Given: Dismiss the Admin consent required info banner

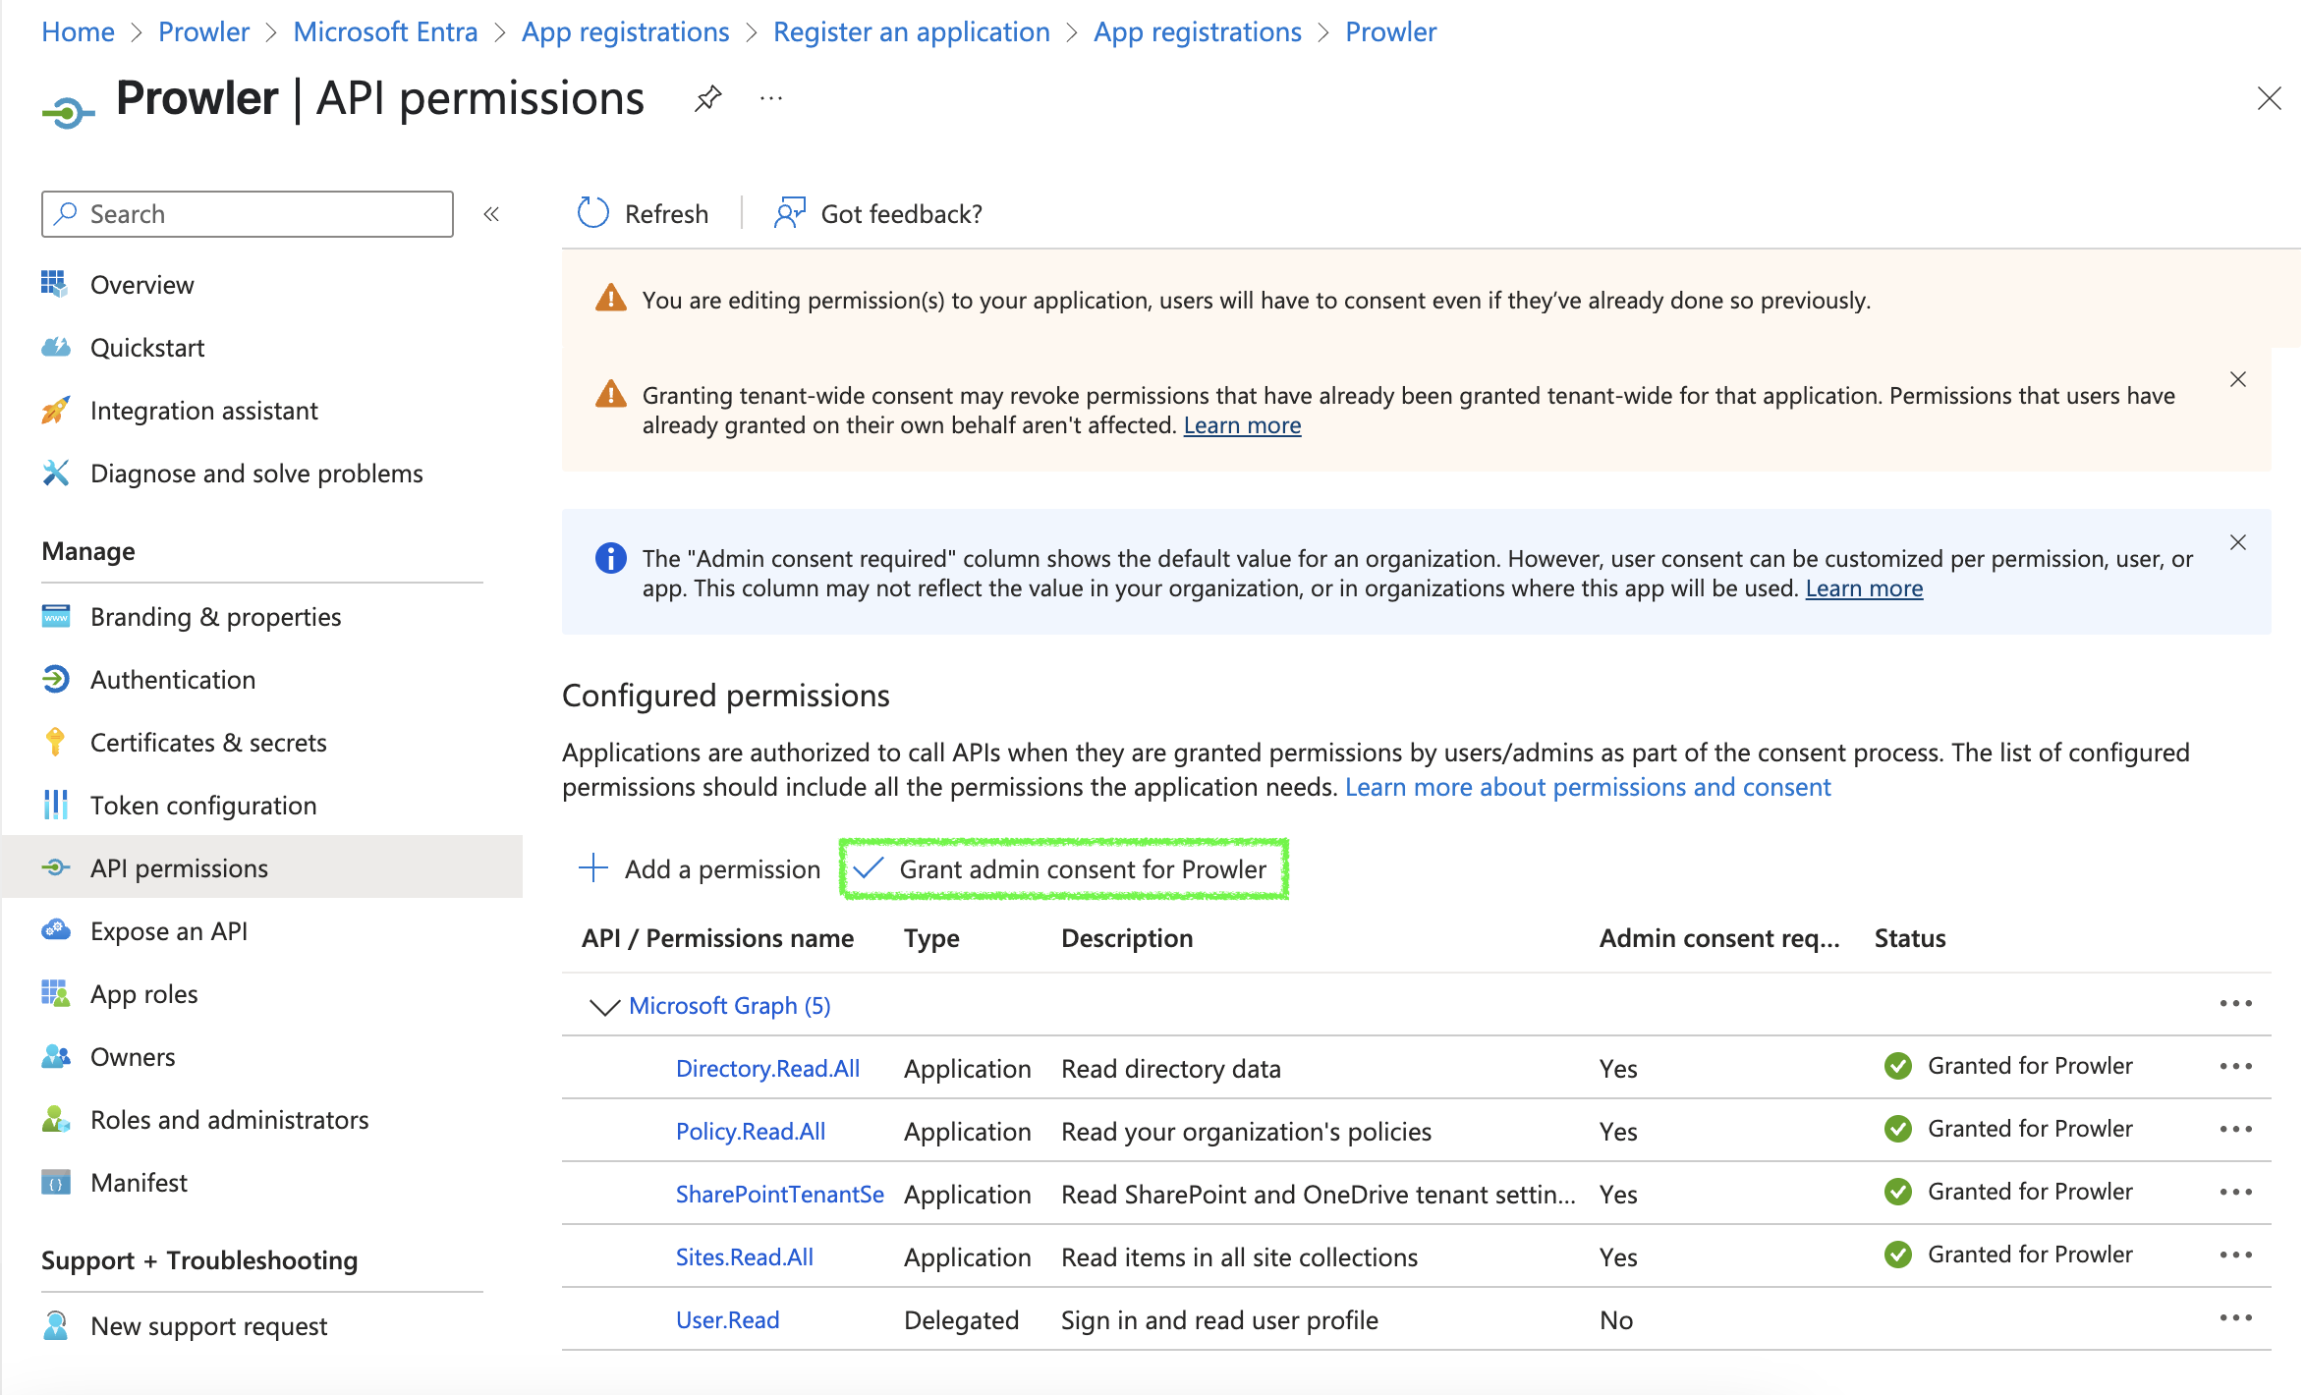Looking at the screenshot, I should click(x=2238, y=542).
